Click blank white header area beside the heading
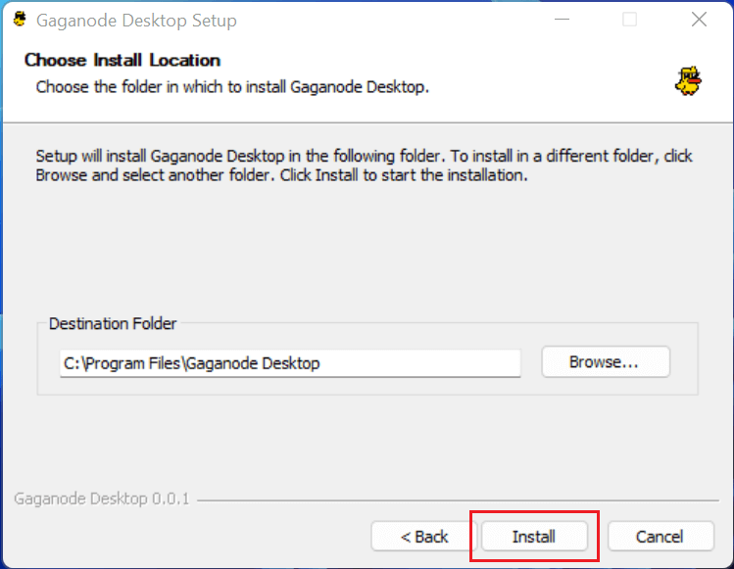The width and height of the screenshot is (734, 569). 441,61
